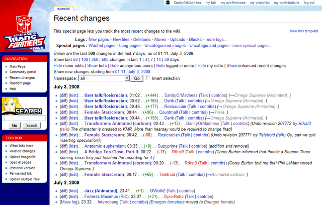
Task: Show bots toggle link
Action: tap(93, 66)
